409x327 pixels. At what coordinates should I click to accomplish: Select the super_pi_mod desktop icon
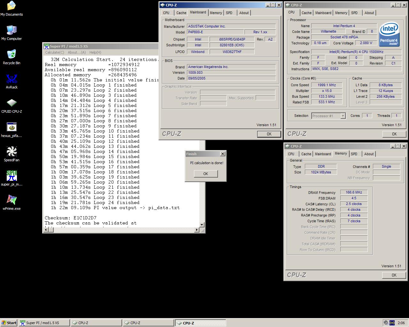pyautogui.click(x=12, y=178)
